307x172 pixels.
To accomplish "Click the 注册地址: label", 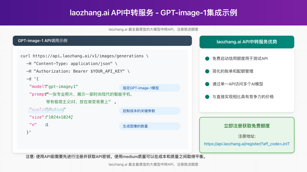I will point(247,136).
